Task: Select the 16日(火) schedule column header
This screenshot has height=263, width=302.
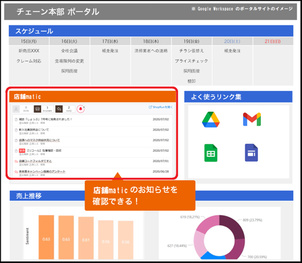Action: point(69,41)
